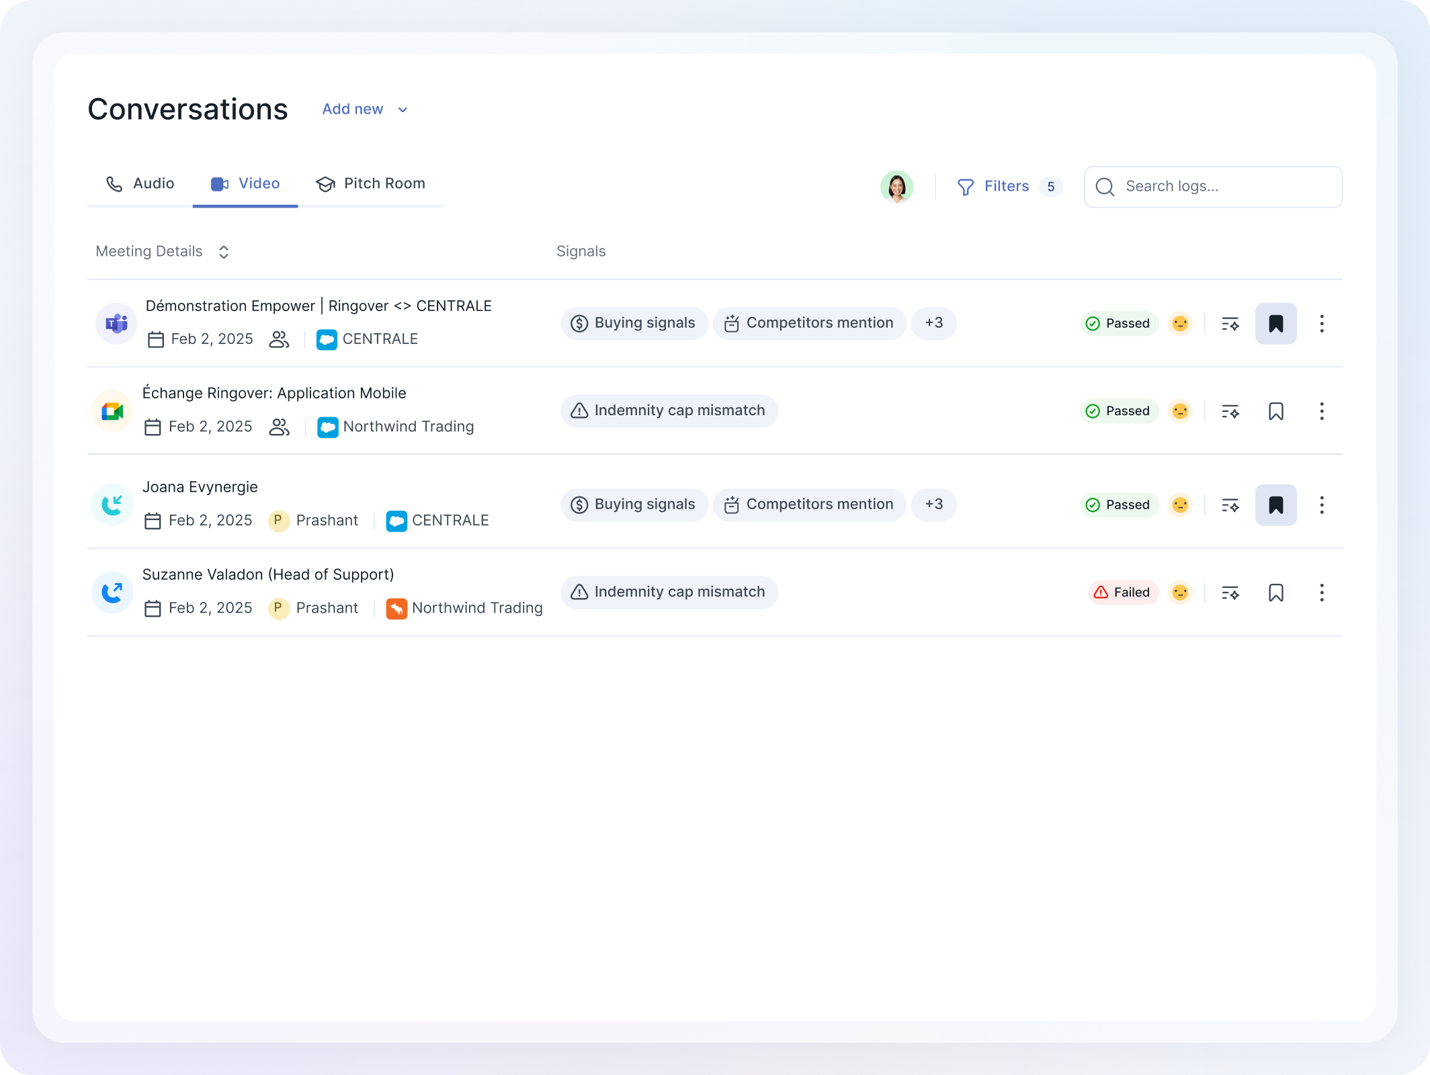Click Buying signals tag in Joana Evynergie row
Image resolution: width=1430 pixels, height=1075 pixels.
pyautogui.click(x=634, y=505)
